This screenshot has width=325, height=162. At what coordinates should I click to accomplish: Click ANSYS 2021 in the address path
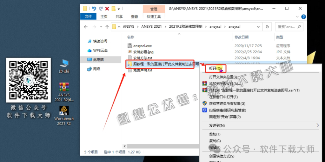coord(151,27)
